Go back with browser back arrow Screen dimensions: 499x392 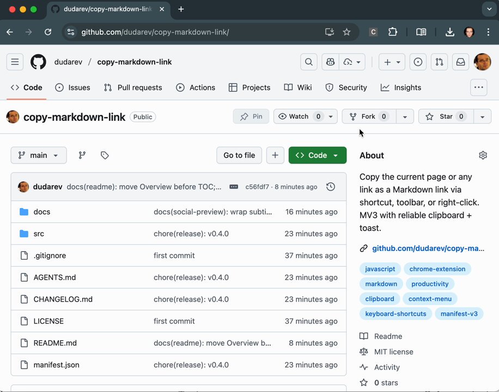pyautogui.click(x=10, y=32)
